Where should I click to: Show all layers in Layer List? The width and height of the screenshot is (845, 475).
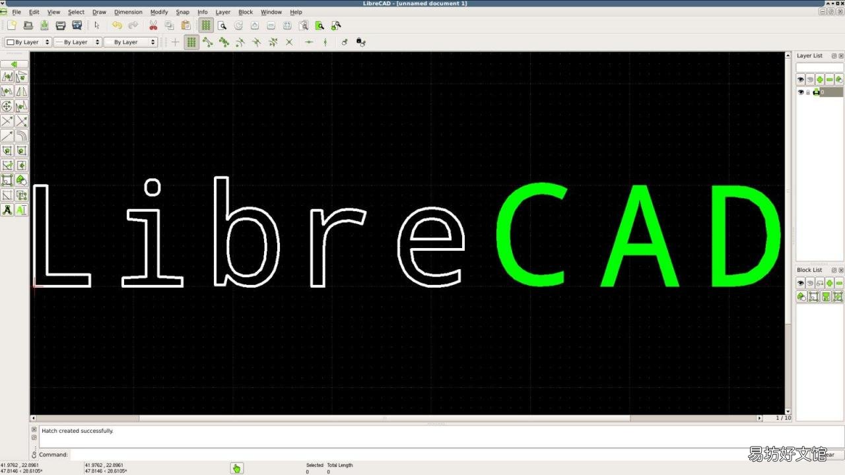coord(801,79)
